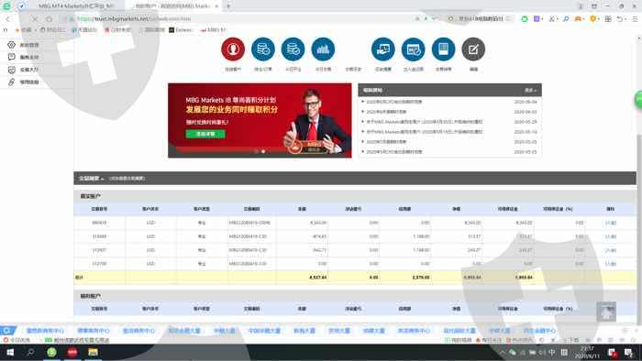The image size is (642, 361).
Task: Collapse the trading summary section header
Action: tap(91, 179)
